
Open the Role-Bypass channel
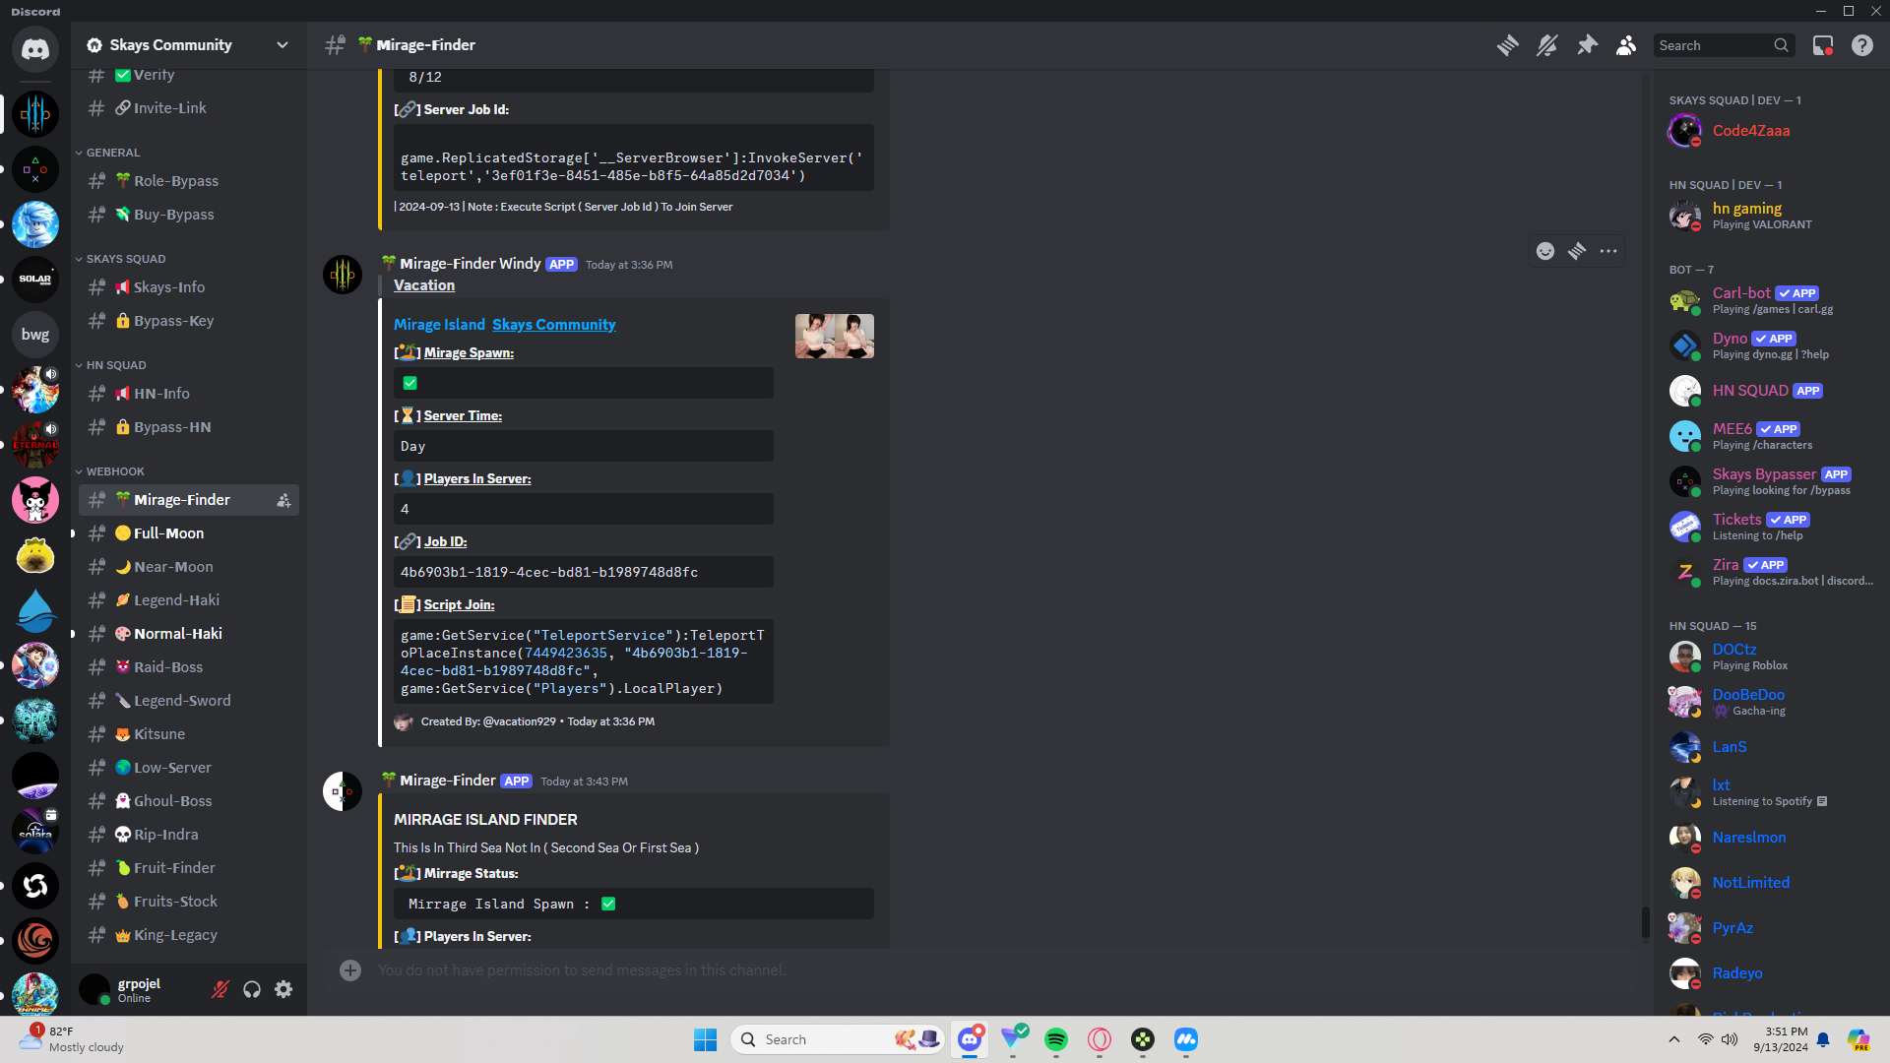[x=189, y=181]
